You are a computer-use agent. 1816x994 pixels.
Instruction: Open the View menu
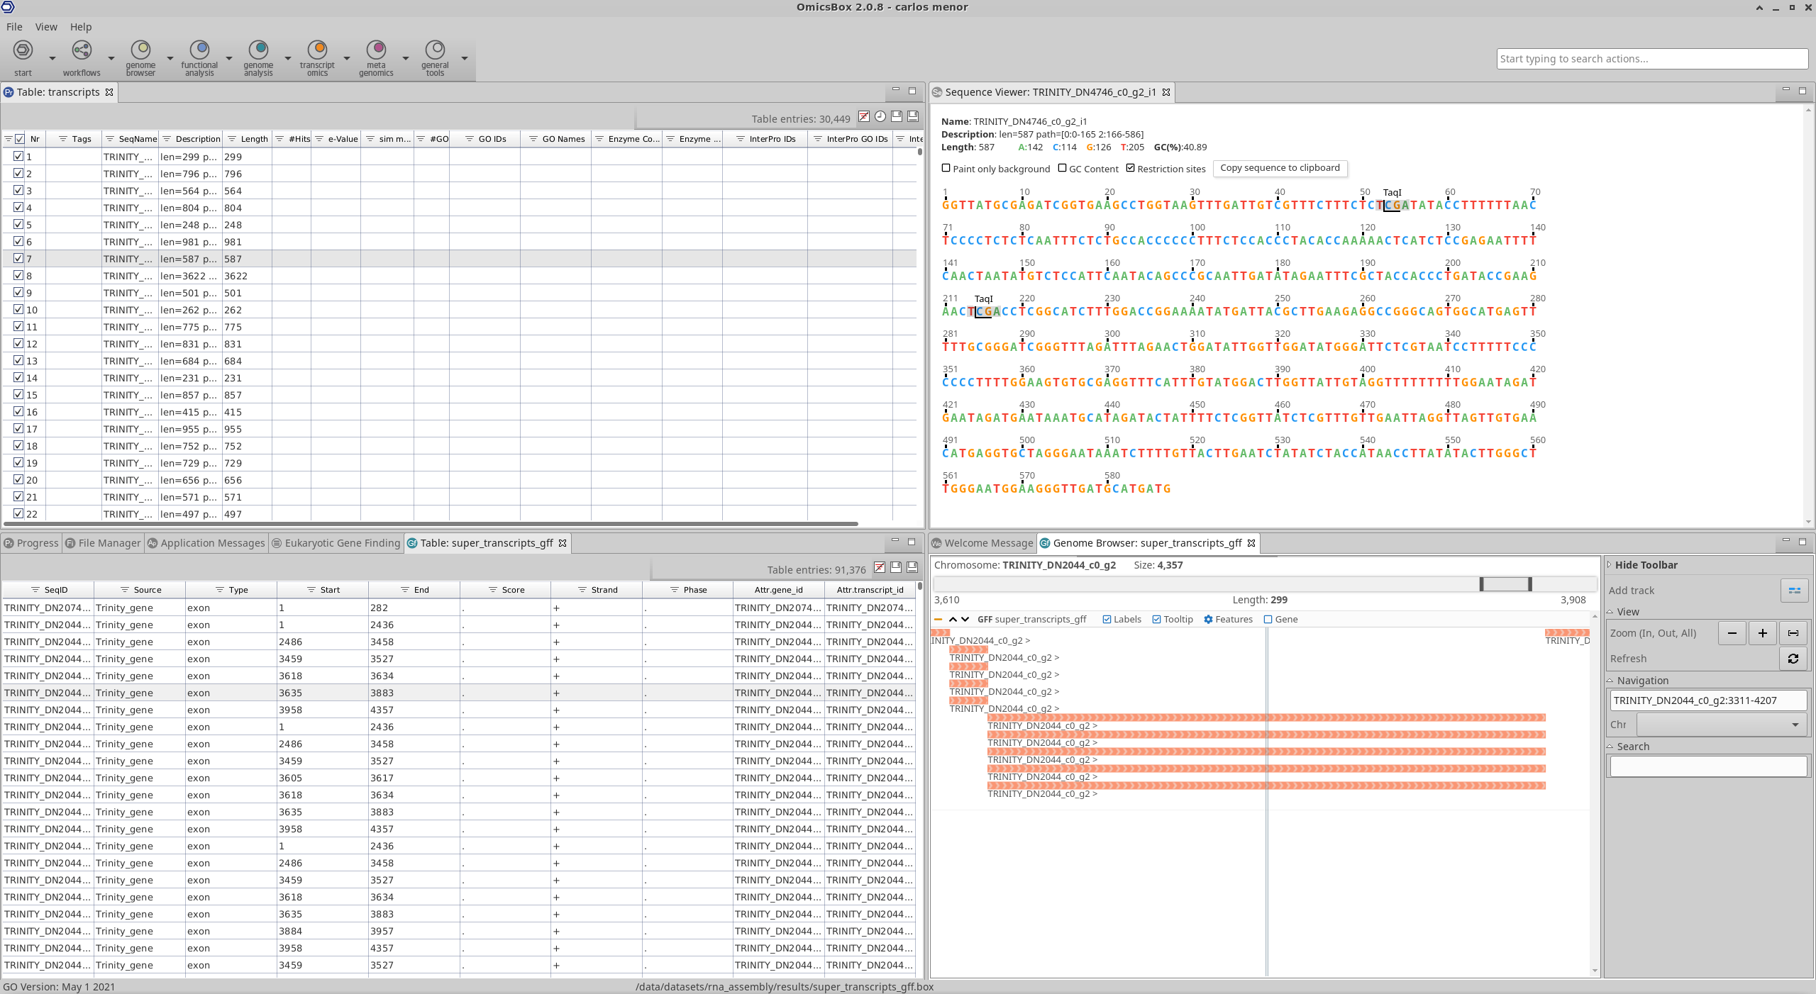[x=46, y=27]
